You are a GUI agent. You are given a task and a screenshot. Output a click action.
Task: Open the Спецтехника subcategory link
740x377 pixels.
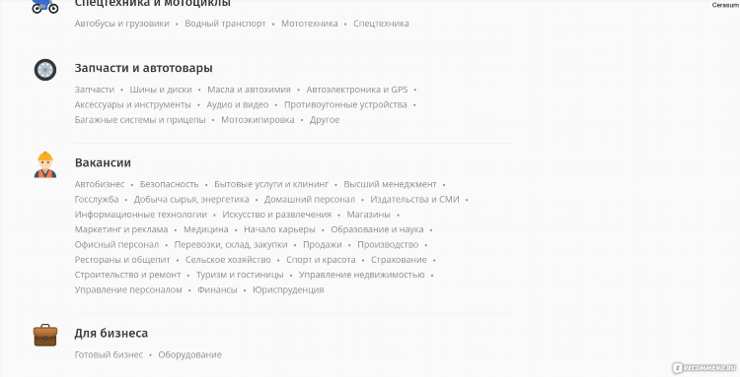coord(381,24)
